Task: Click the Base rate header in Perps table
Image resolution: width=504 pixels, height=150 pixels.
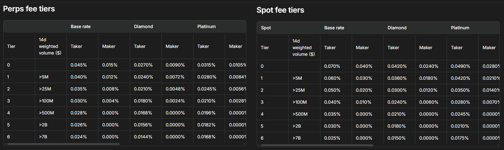Action: [80, 26]
